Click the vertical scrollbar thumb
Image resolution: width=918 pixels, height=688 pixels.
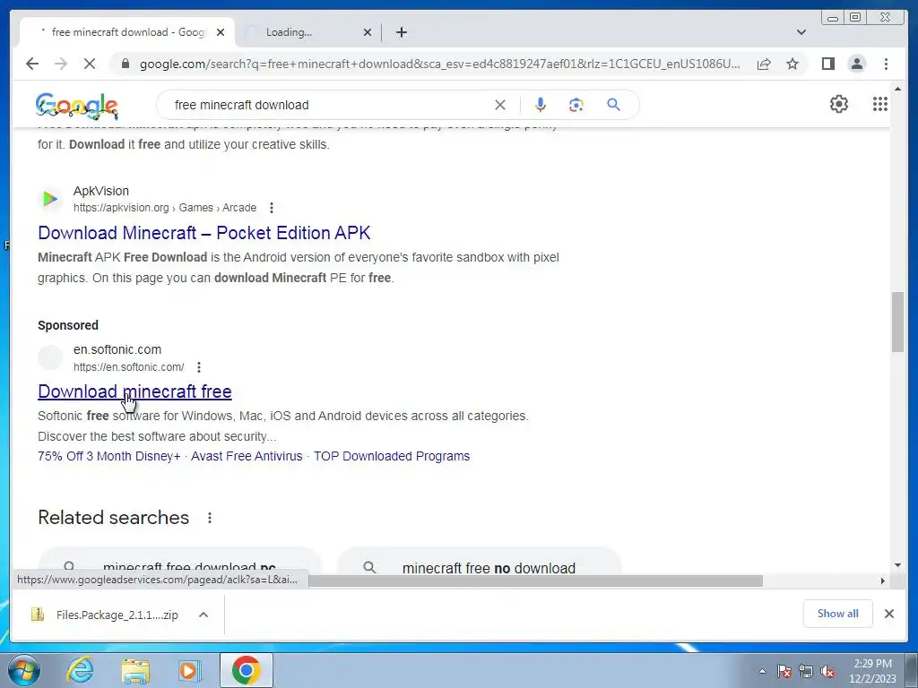898,322
